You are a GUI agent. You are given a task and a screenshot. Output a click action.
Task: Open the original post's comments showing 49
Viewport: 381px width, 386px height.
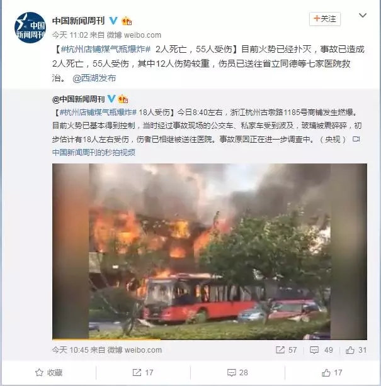pos(321,350)
